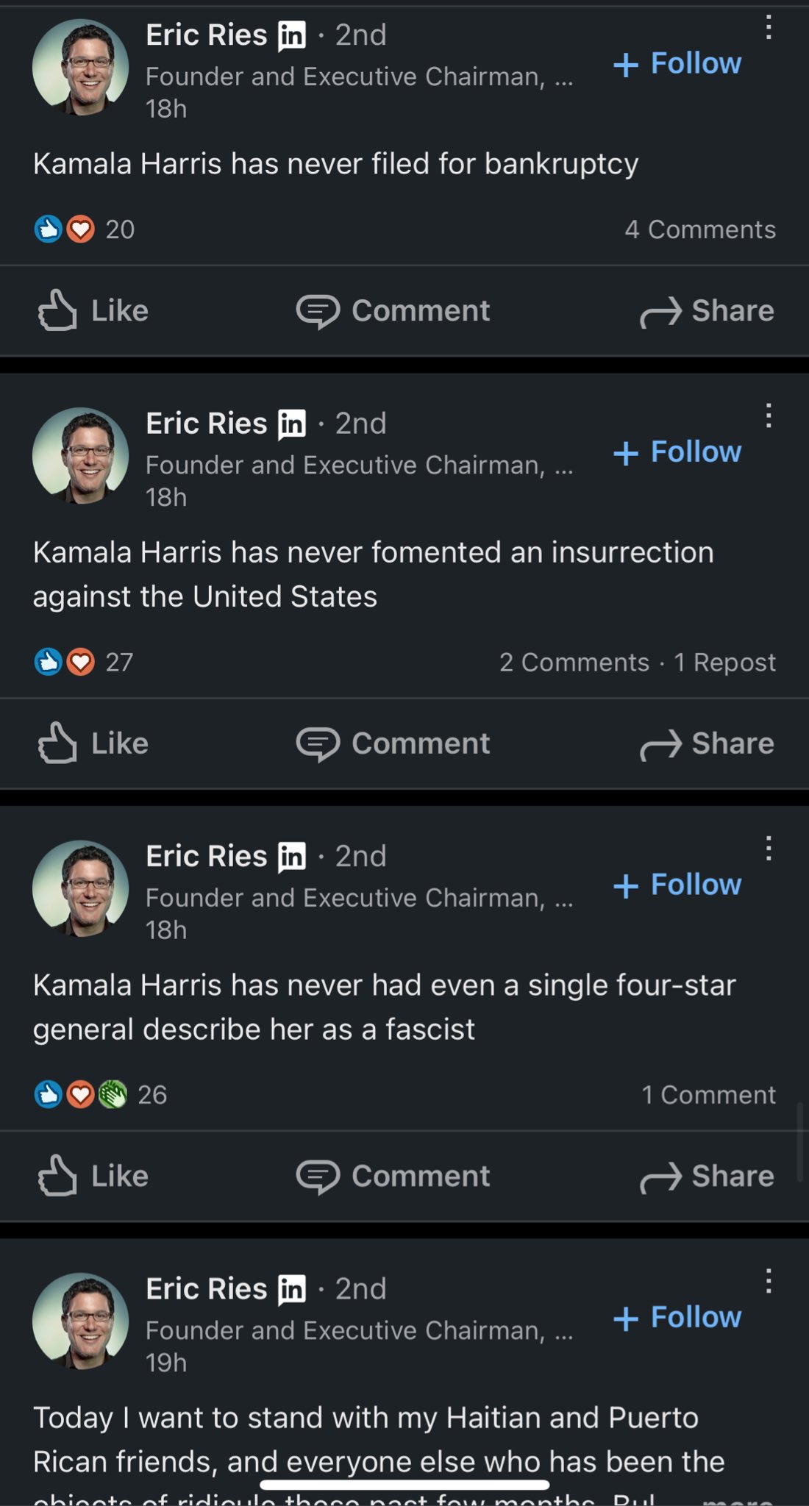Viewport: 809px width, 1506px height.
Task: View reactions count 26 on the general post
Action: click(152, 1095)
